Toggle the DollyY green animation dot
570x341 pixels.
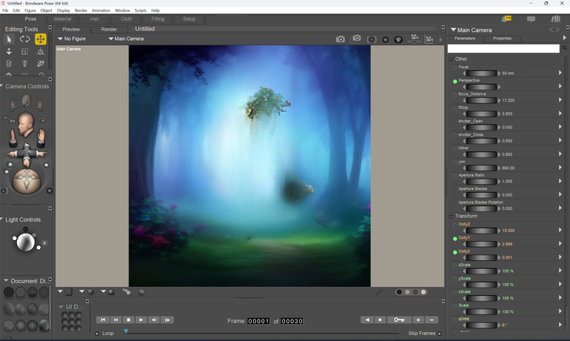click(455, 239)
